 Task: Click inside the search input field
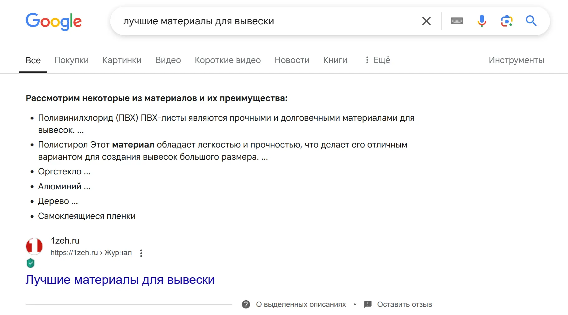pos(249,21)
